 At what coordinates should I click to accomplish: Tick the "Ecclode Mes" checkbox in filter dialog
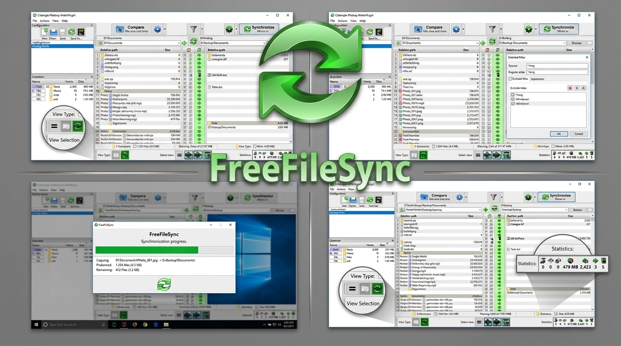pyautogui.click(x=510, y=79)
